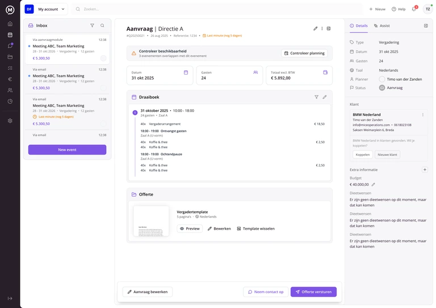Edit the Budget value pencil icon
The image size is (436, 308).
(x=373, y=185)
